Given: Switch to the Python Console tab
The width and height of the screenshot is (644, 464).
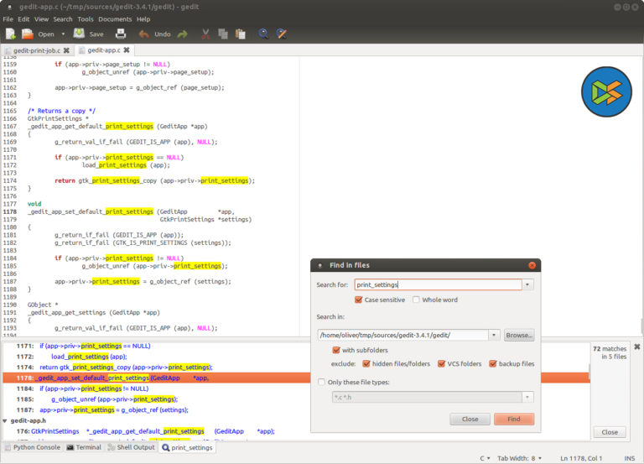Looking at the screenshot, I should [31, 447].
